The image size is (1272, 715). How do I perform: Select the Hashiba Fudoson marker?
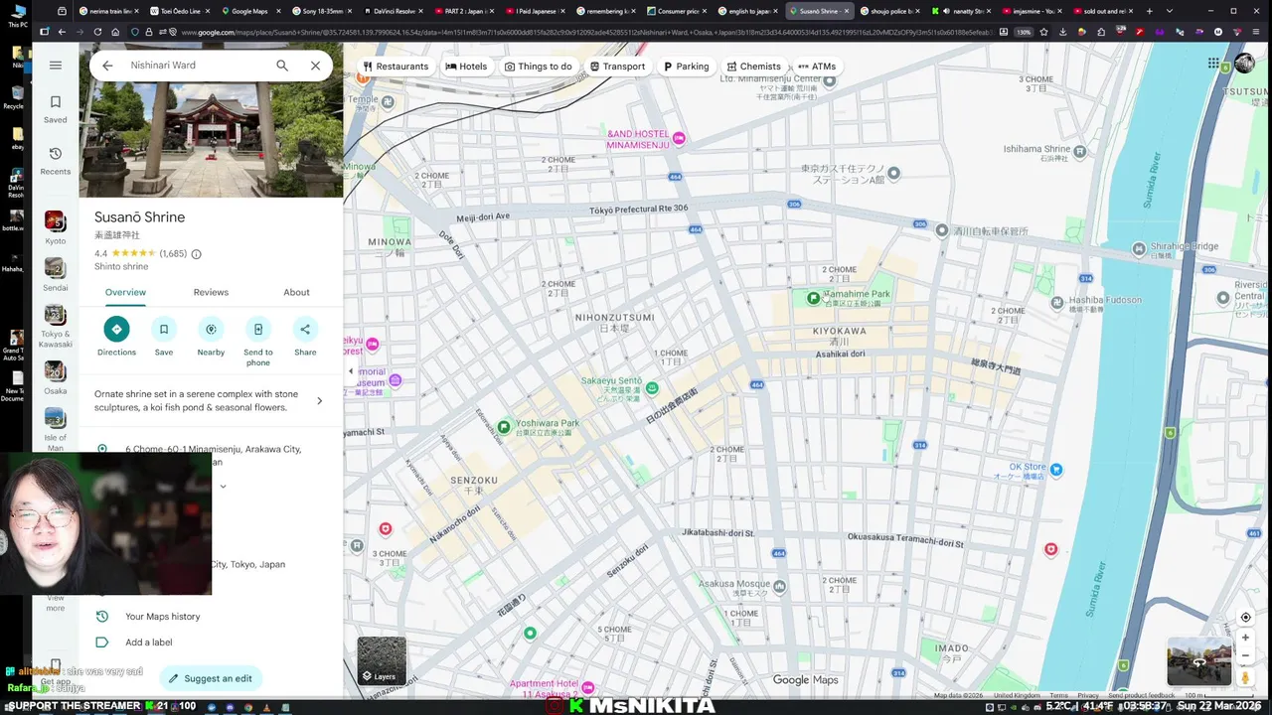click(1057, 303)
